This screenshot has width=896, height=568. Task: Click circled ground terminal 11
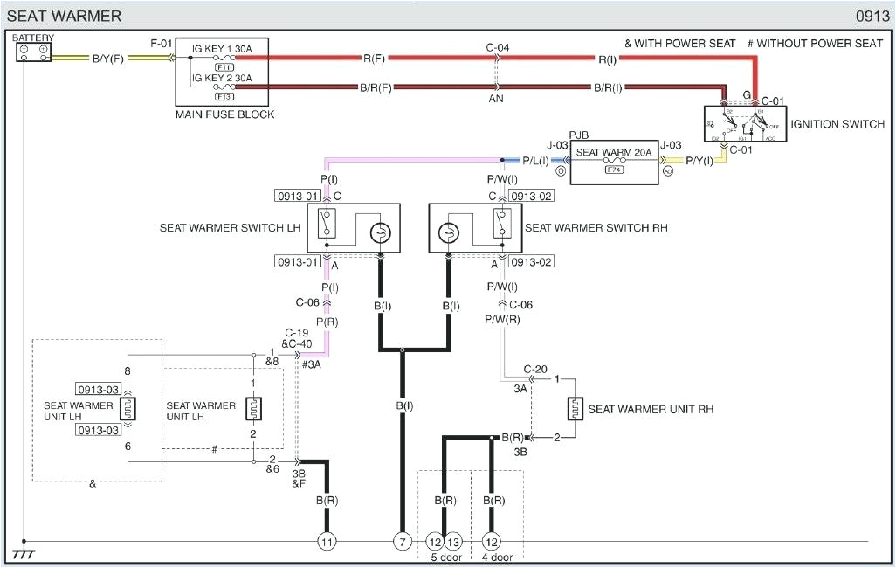[x=327, y=542]
